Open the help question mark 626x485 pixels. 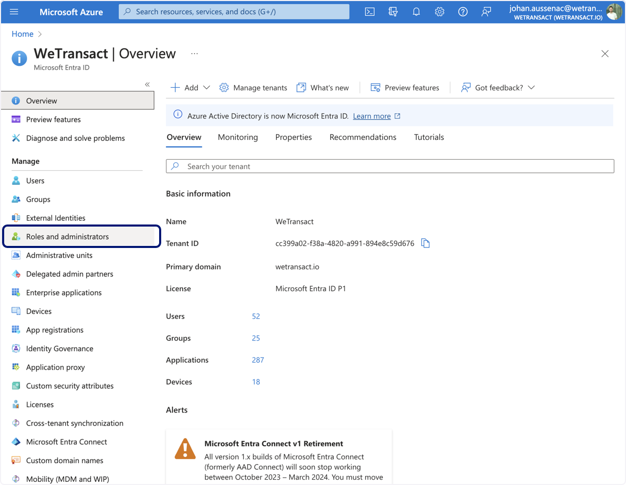tap(463, 11)
